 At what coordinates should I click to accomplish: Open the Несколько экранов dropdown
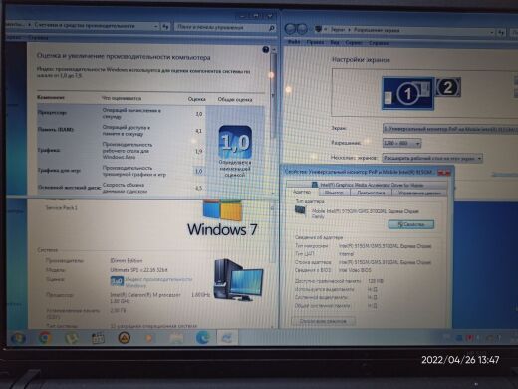pyautogui.click(x=432, y=158)
